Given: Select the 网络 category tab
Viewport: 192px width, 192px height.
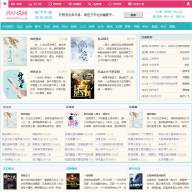Looking at the screenshot, I should (137, 27).
